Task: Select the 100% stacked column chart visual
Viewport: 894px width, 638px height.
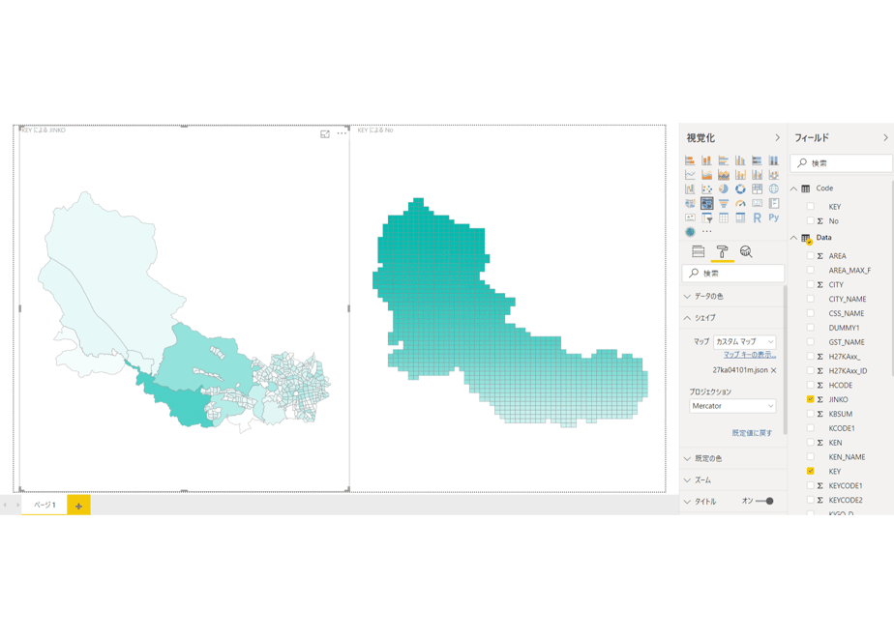Action: [774, 160]
